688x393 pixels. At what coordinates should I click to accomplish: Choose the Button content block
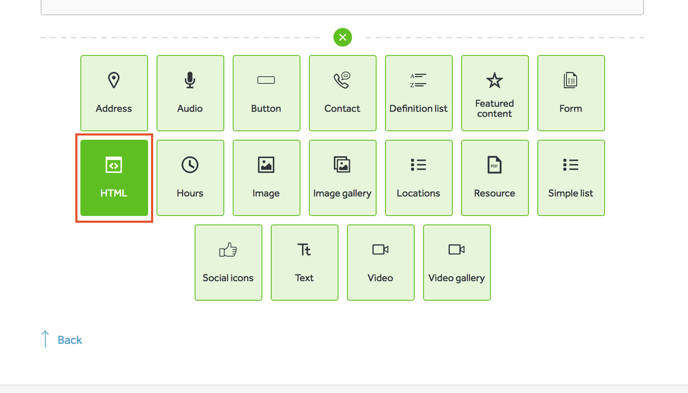(267, 93)
